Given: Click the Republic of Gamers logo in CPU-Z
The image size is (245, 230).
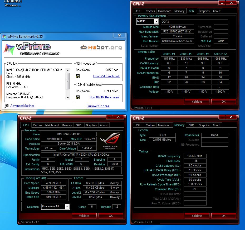Looking at the screenshot, I should [x=110, y=141].
